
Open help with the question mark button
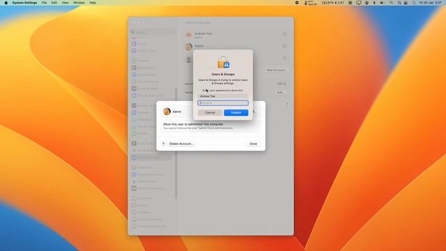[163, 144]
